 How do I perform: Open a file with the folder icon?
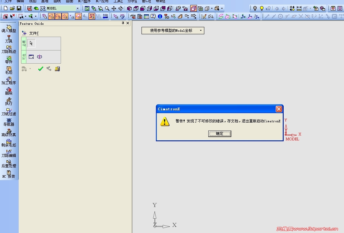pos(12,8)
